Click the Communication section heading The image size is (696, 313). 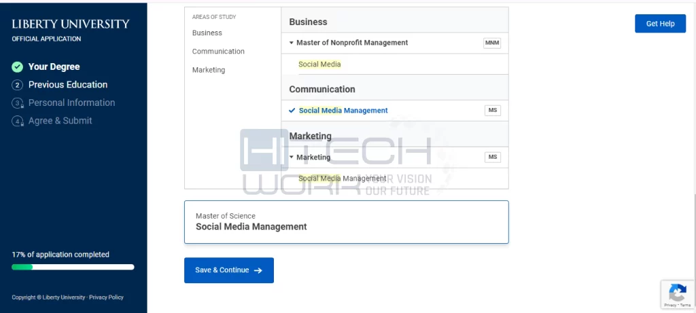322,89
